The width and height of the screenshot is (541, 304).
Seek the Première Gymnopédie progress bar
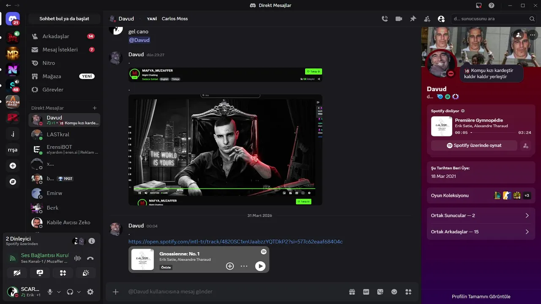(x=493, y=133)
